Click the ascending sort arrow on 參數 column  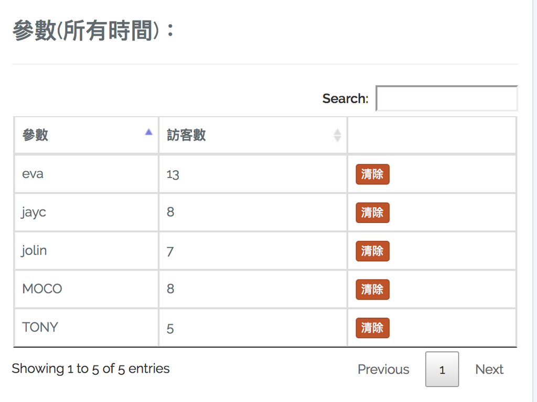(x=148, y=132)
